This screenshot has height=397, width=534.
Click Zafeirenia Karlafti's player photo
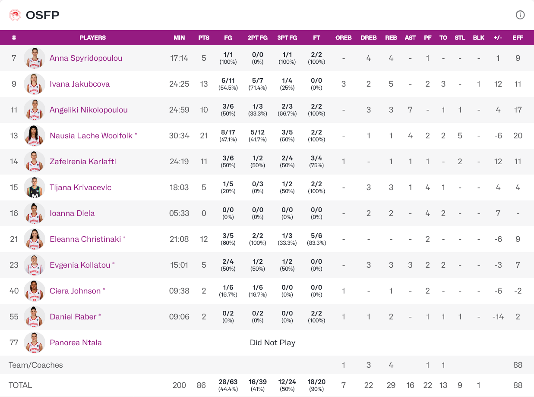tap(35, 162)
